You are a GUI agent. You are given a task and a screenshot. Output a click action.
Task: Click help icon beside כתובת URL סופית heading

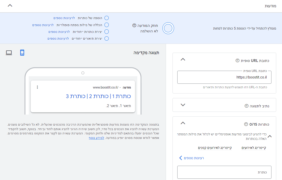[237, 61]
